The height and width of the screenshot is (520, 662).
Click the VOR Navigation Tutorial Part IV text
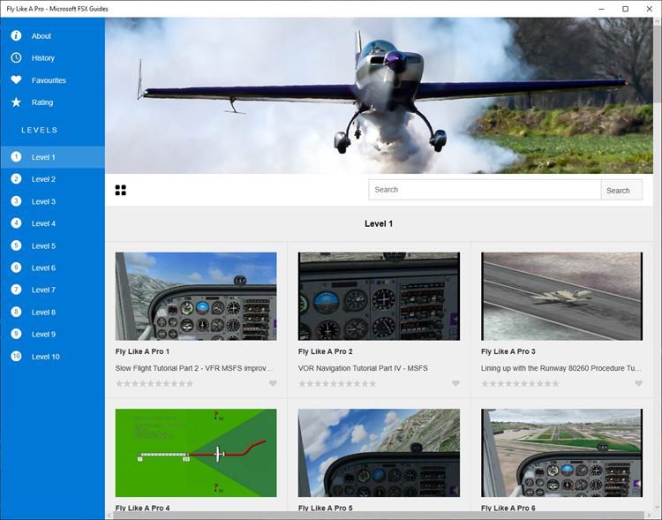363,368
